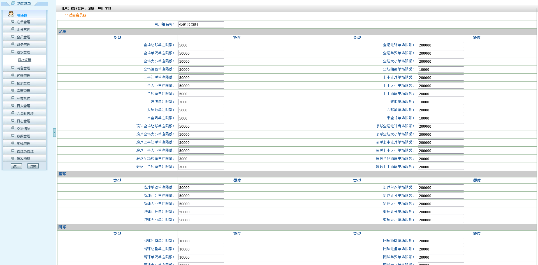Collapse the sidebar with the splitter arrow
This screenshot has width=538, height=265.
pos(54,132)
